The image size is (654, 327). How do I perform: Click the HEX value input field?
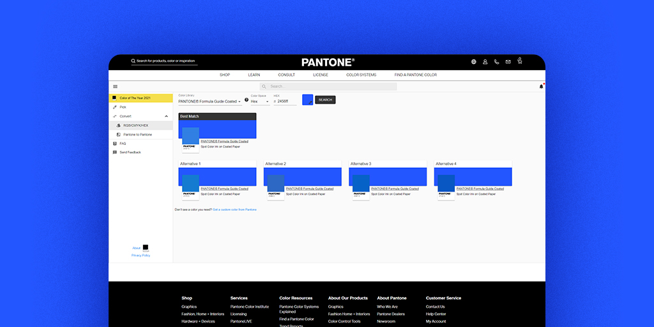point(287,102)
